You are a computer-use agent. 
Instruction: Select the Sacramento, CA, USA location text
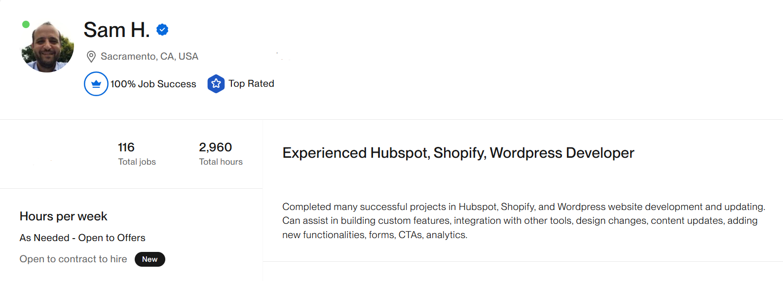point(149,57)
